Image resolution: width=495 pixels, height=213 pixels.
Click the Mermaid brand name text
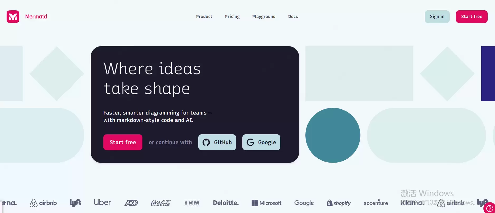[x=36, y=17]
